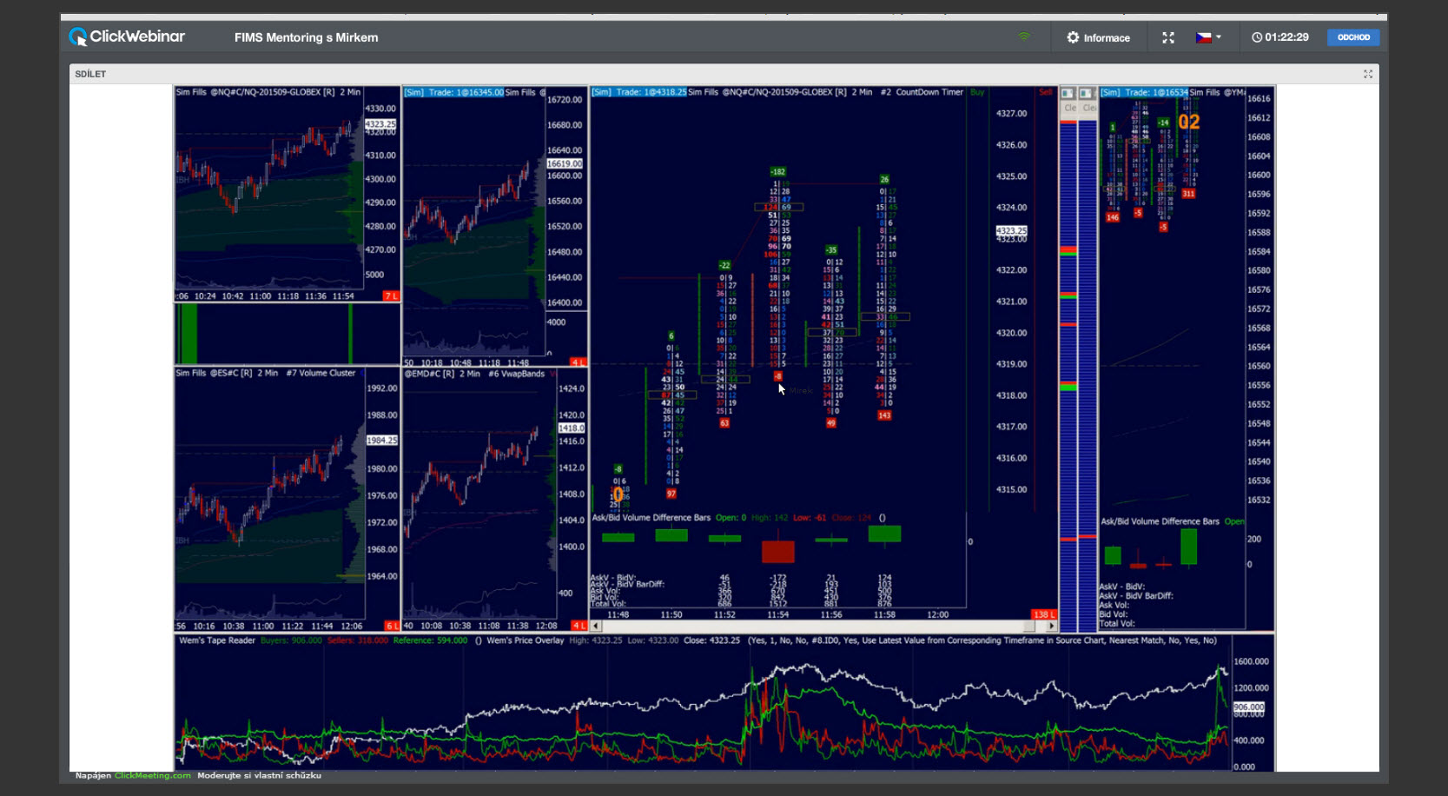Expand the shared panel via SDÍLET bar icon
Screen dimensions: 1448x796
[x=1368, y=74]
